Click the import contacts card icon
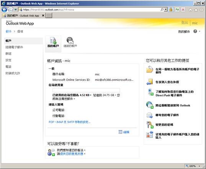Image resolution: width=206 pixels, height=169 pixels. click(x=150, y=134)
